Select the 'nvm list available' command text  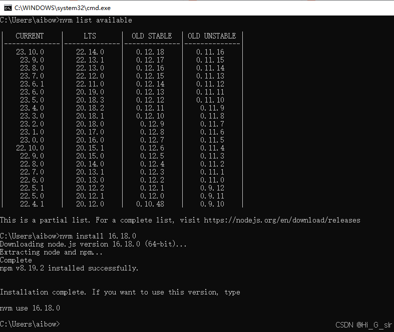pos(96,20)
